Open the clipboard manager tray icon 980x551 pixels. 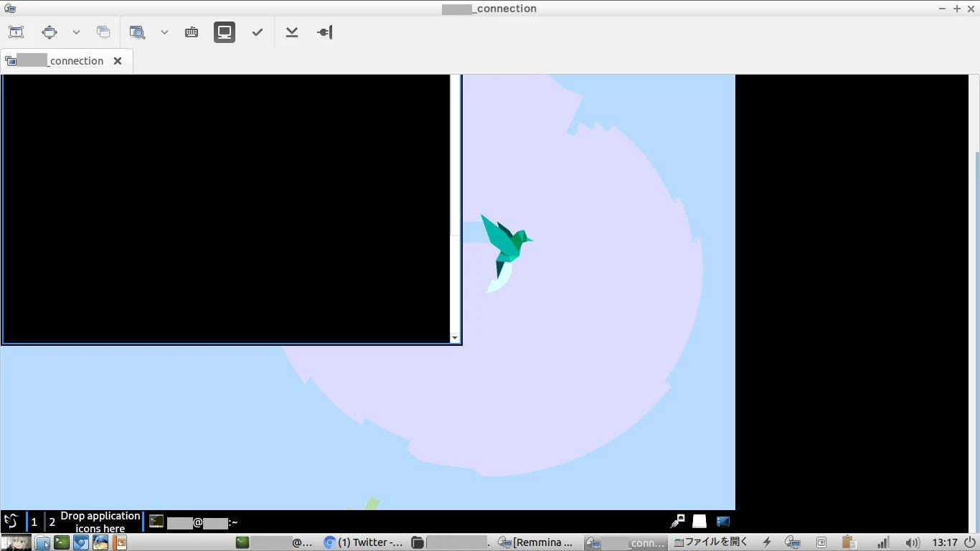point(849,543)
